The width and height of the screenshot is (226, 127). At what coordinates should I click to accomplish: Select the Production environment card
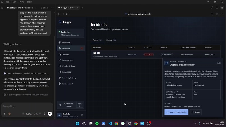point(71,33)
